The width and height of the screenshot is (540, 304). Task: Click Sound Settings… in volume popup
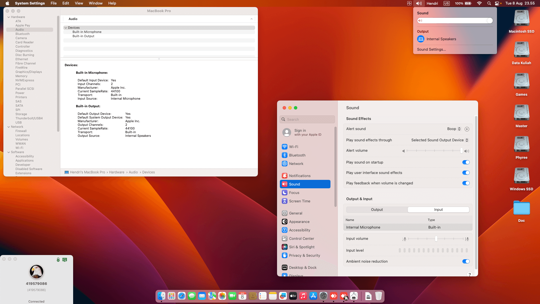[x=431, y=50]
